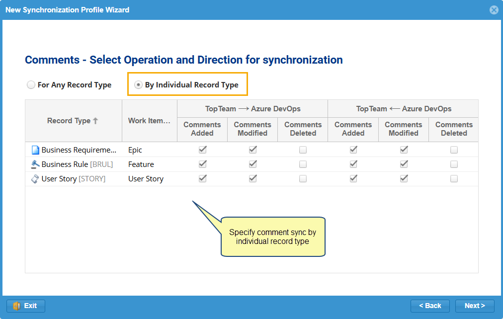Enable Epic incoming Comments Deleted checkbox
This screenshot has width=503, height=319.
coord(454,150)
